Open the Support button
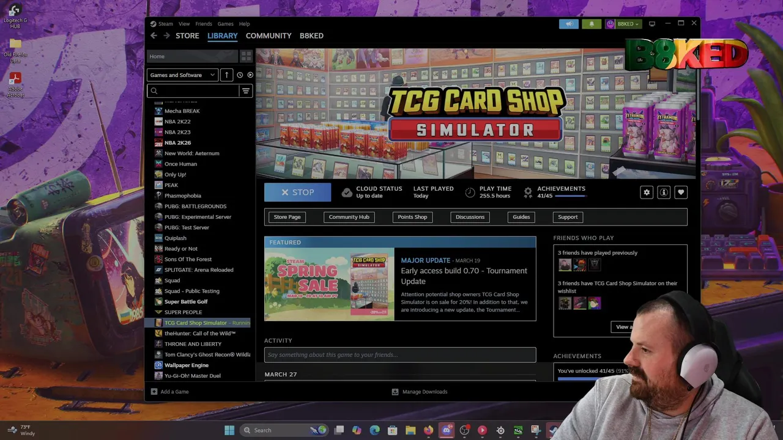The height and width of the screenshot is (440, 783). click(x=568, y=217)
